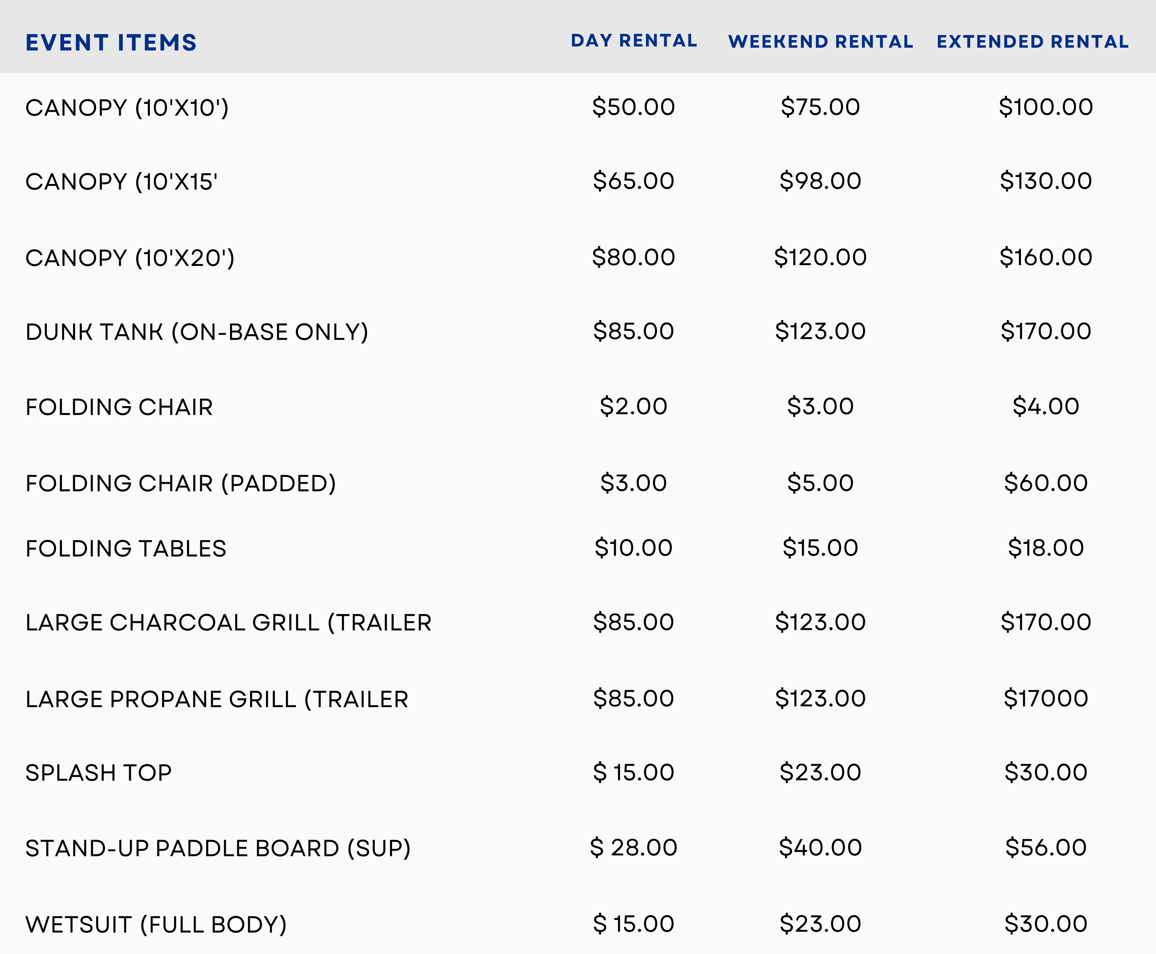
Task: Select the Weekend Rental column header
Action: [820, 42]
